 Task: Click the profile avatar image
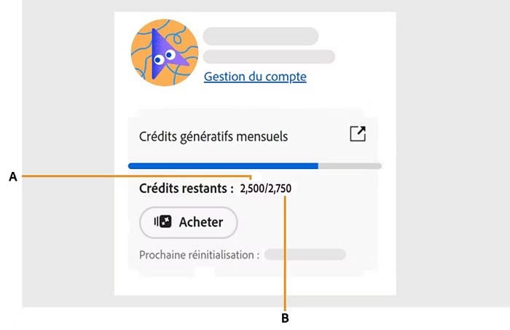(165, 52)
